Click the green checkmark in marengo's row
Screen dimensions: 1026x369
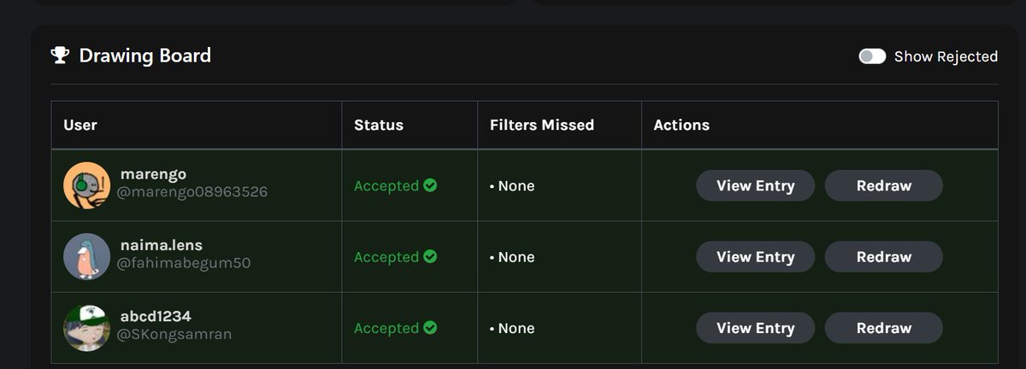pos(430,185)
